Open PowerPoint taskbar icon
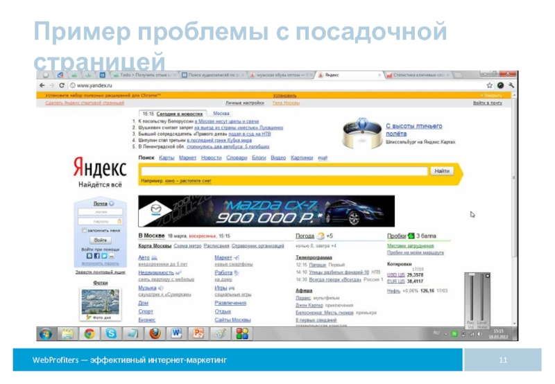555x384 pixels. (198, 333)
